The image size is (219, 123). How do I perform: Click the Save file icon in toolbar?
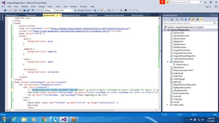(24, 11)
